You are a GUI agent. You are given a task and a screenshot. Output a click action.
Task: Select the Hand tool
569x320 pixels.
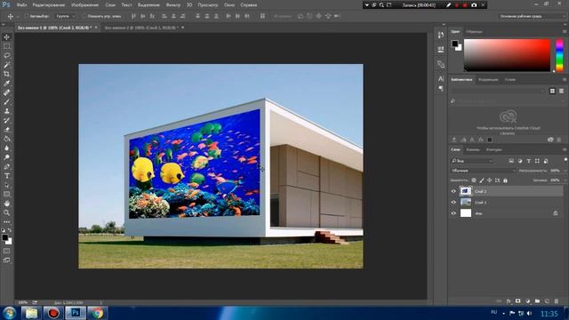click(x=6, y=204)
